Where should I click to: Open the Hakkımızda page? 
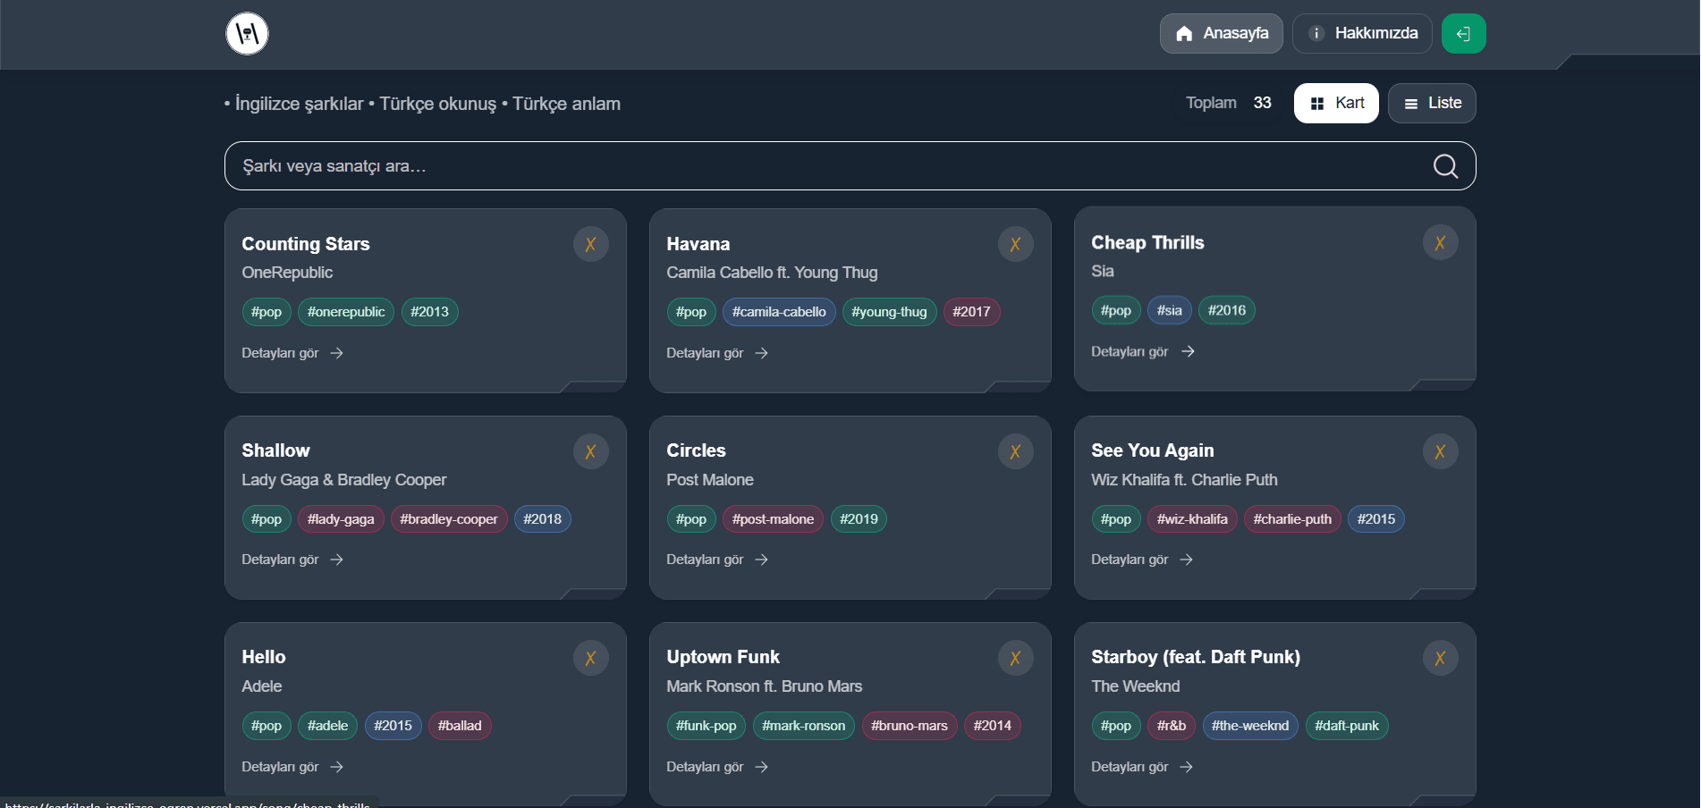[x=1362, y=34]
